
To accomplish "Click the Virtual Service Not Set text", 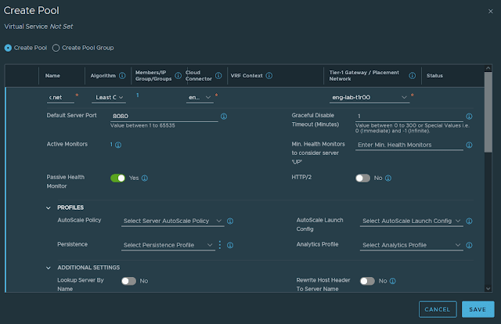I will click(x=38, y=27).
